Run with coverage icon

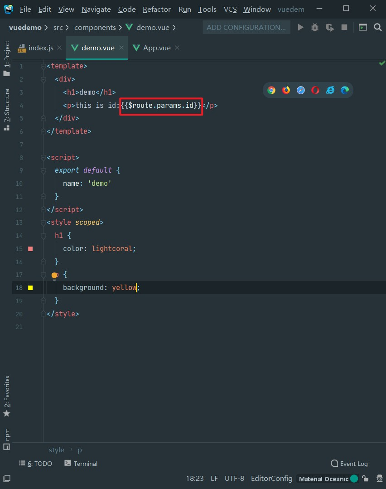329,28
